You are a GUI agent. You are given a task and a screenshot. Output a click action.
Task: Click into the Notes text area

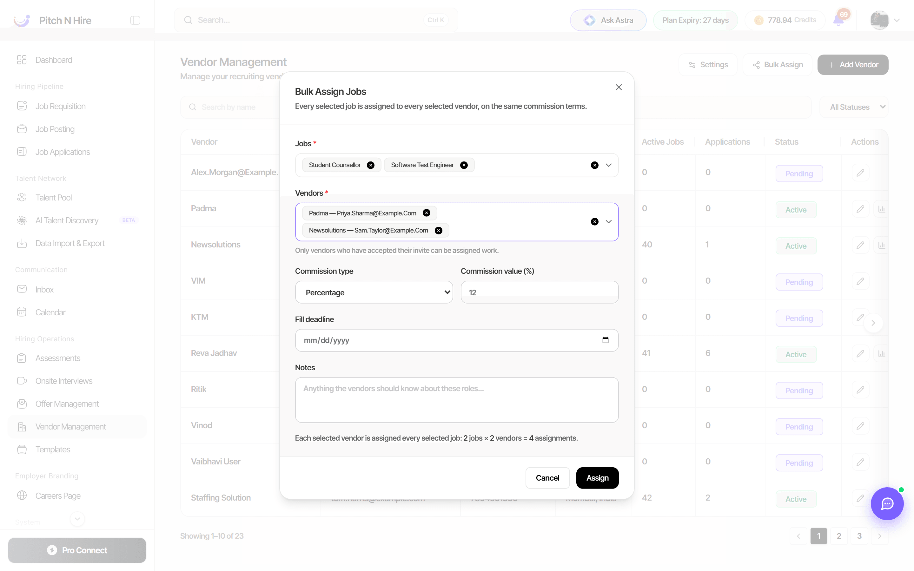pos(457,400)
